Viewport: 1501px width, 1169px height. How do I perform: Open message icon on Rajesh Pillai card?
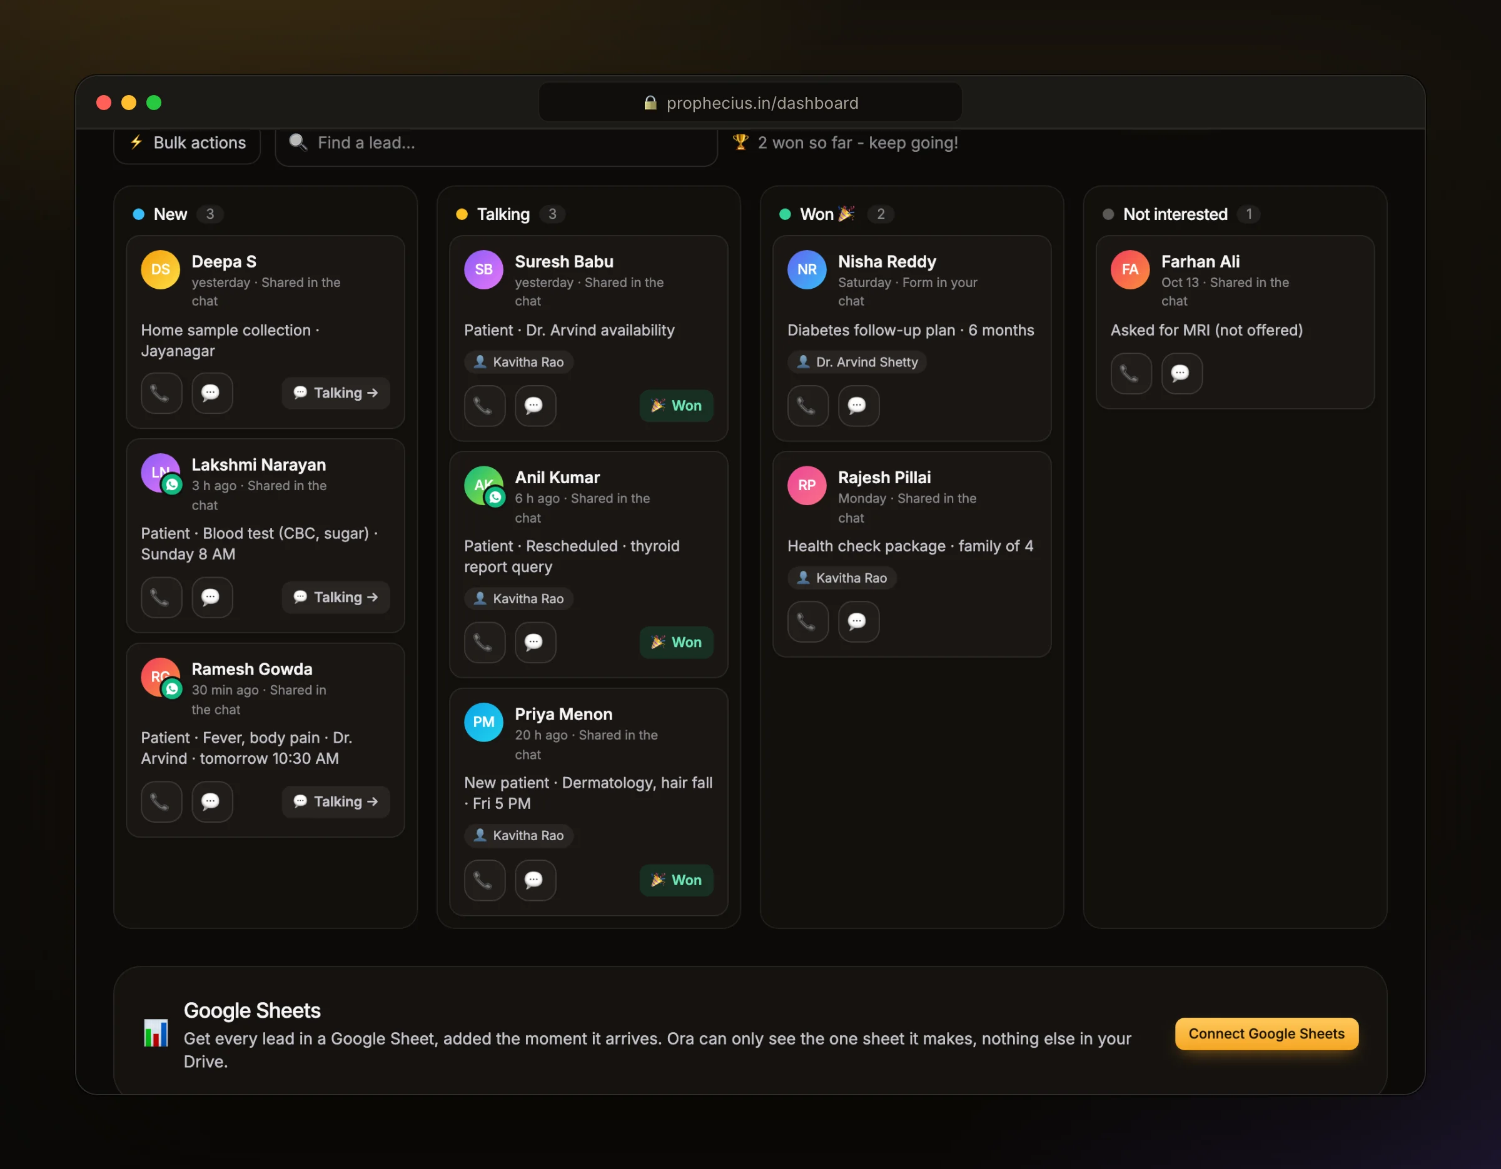(859, 622)
